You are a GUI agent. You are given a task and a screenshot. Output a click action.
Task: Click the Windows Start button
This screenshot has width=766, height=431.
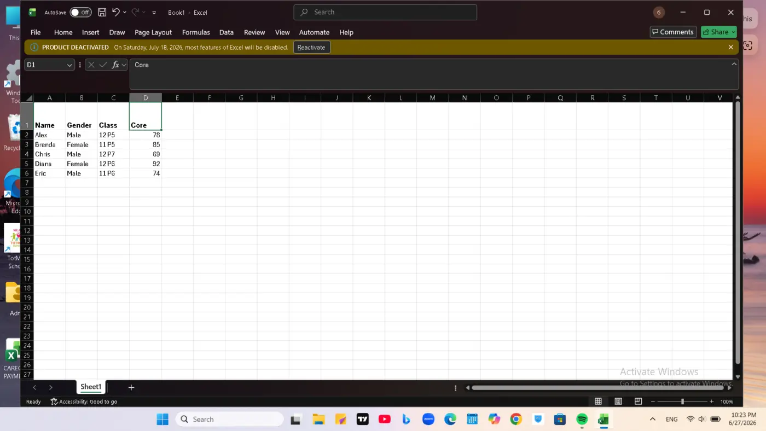pos(163,420)
